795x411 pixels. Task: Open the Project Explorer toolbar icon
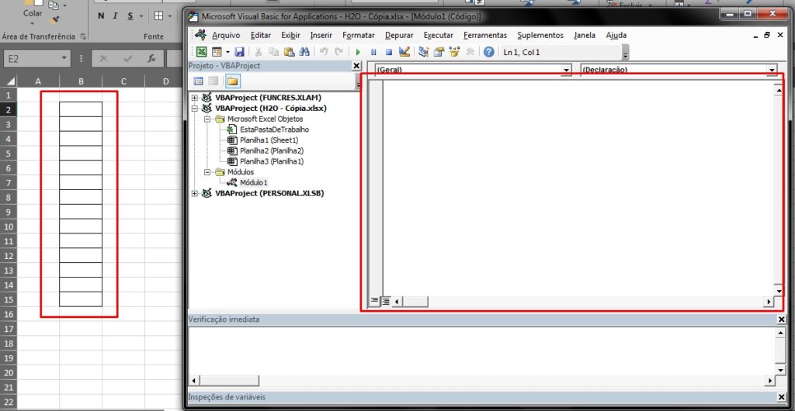(423, 52)
